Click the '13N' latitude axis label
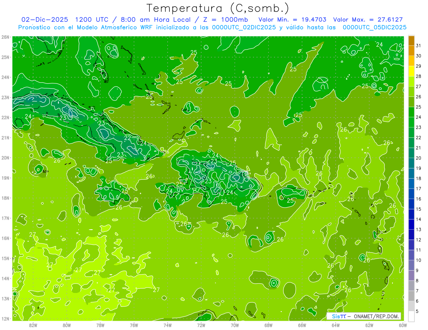Viewport: 428px width, 330px height. coord(5,298)
